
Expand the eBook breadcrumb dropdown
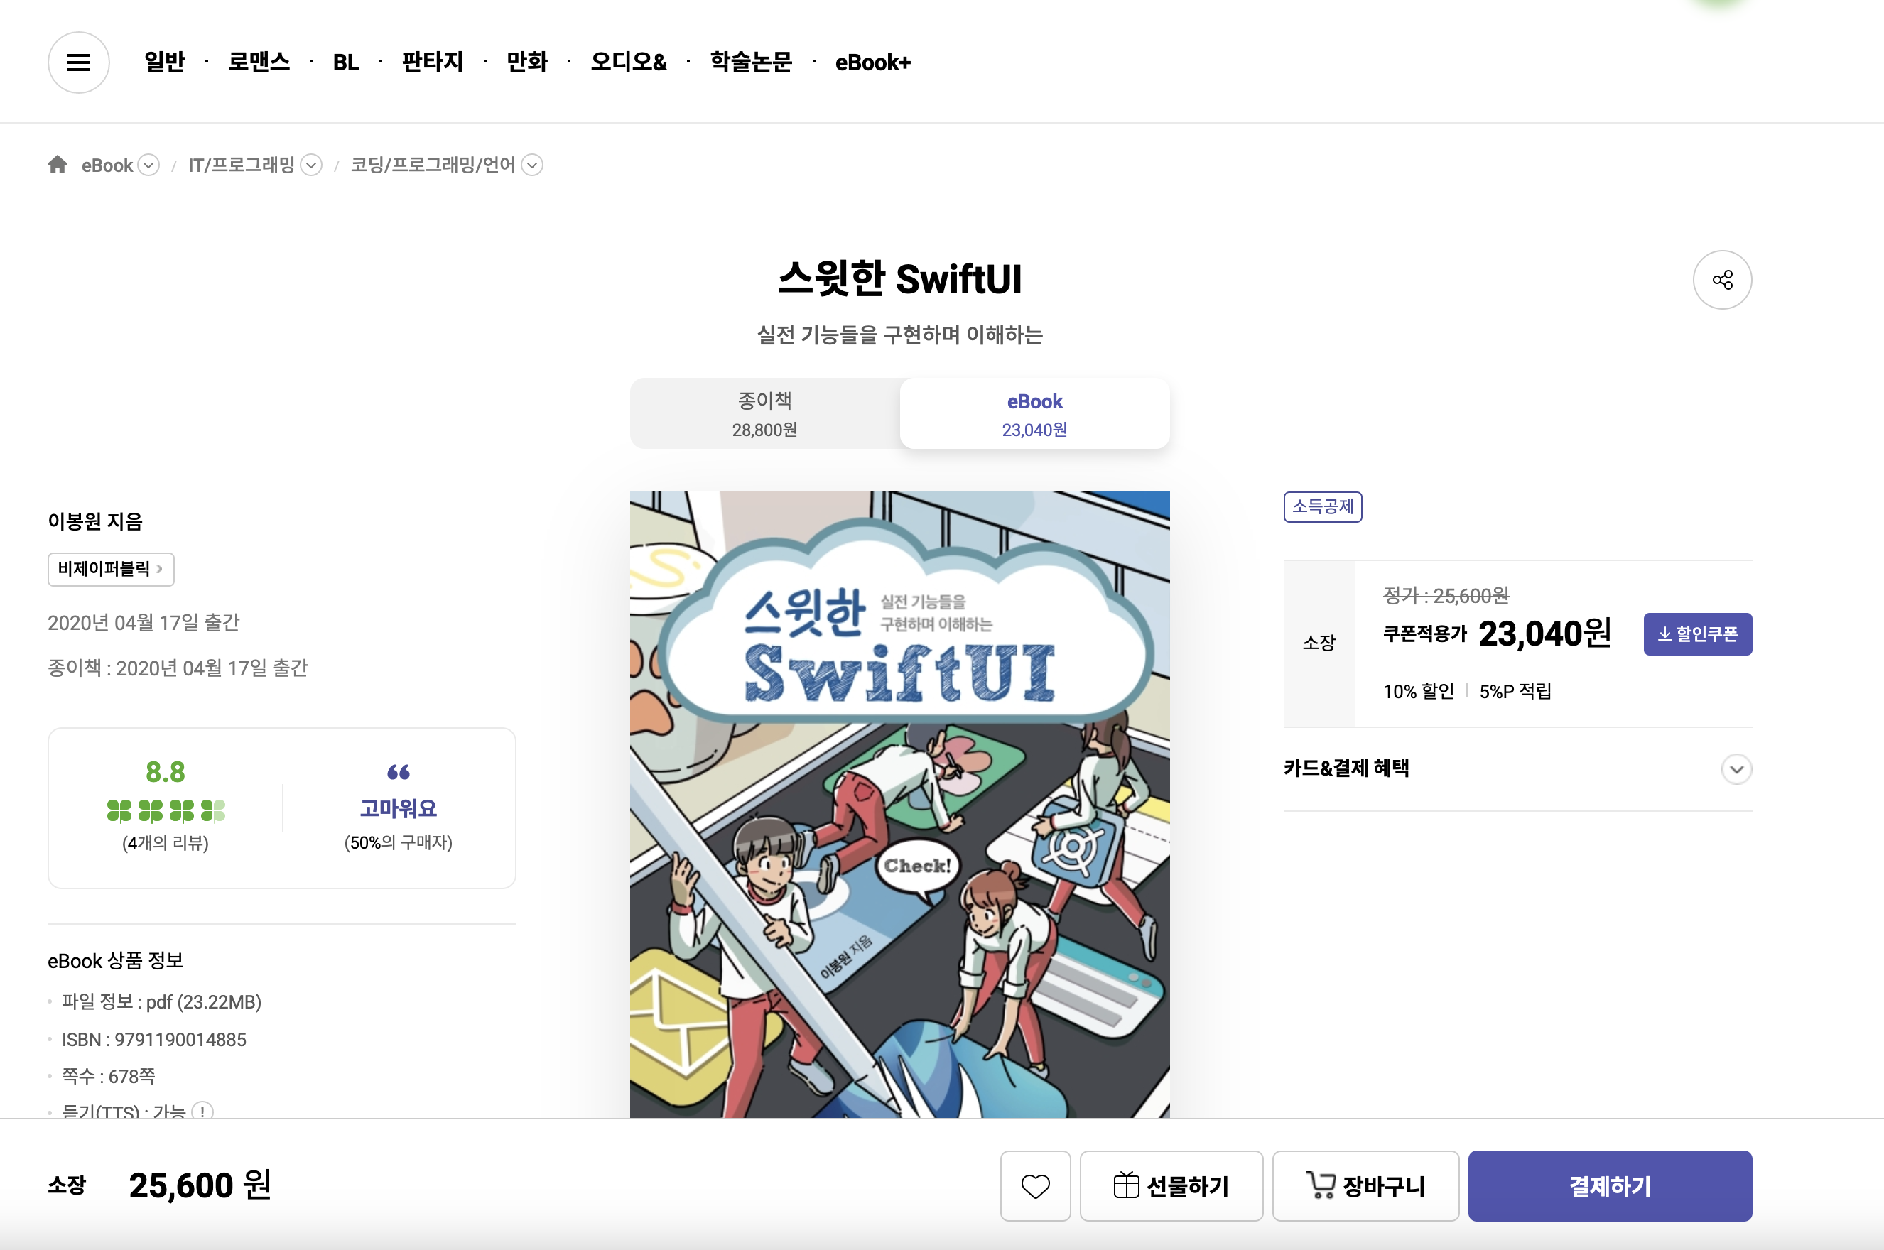pos(148,165)
